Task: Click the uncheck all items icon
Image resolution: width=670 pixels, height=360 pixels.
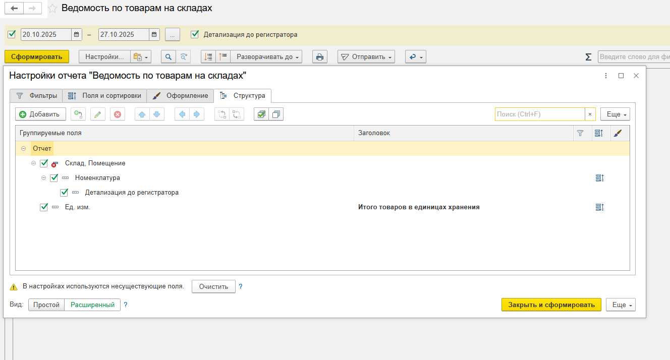Action: click(276, 114)
